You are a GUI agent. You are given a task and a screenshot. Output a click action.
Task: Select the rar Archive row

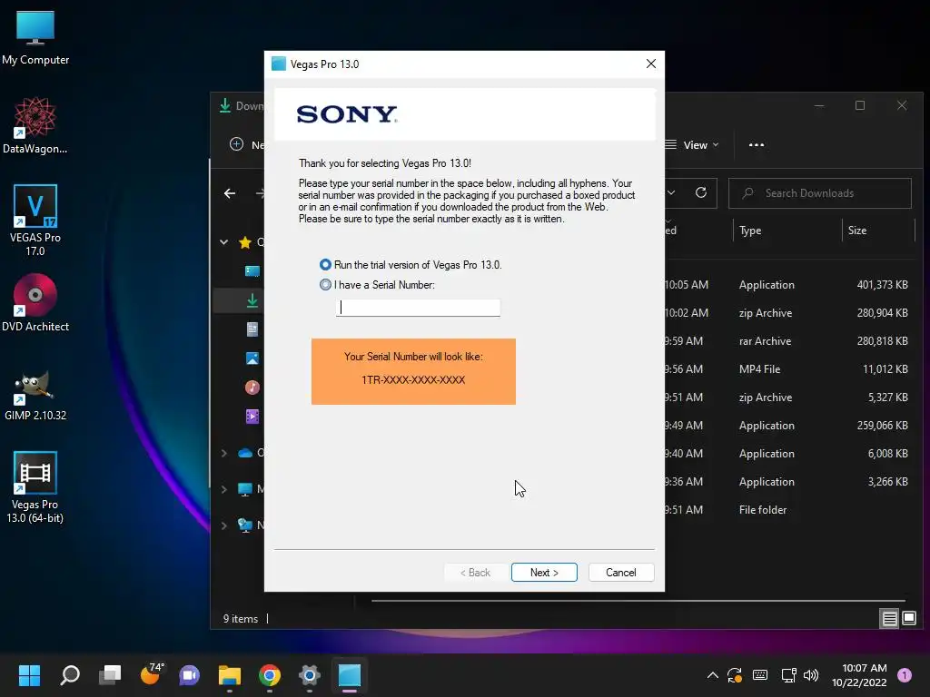click(x=791, y=341)
